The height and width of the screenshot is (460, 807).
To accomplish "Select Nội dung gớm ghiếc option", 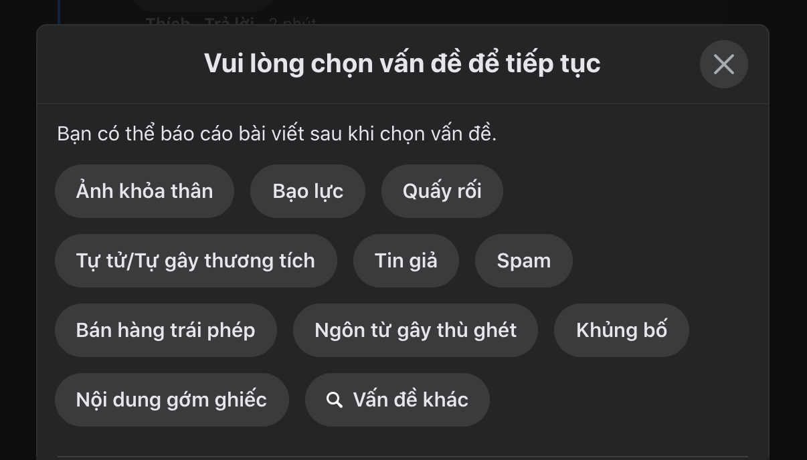I will [171, 400].
